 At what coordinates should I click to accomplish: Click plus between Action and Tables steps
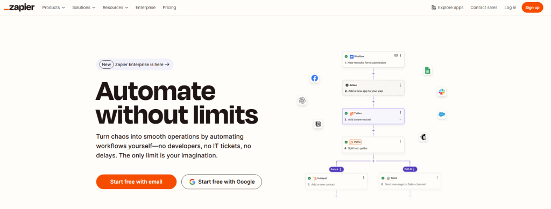[373, 102]
